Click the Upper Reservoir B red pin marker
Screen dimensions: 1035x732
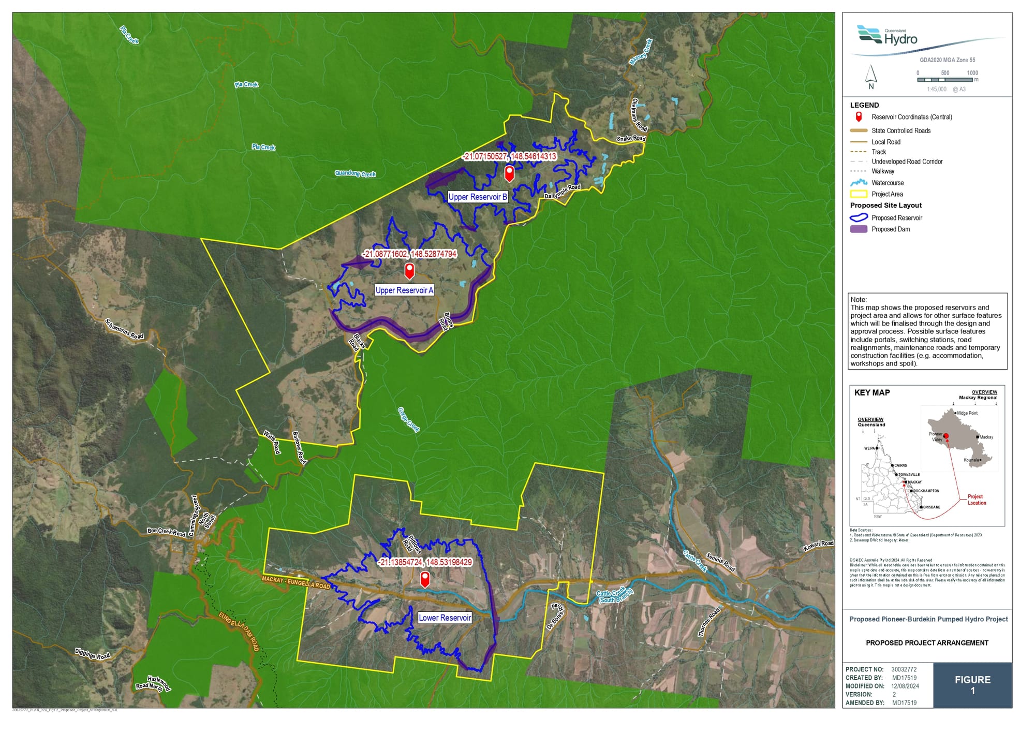tap(509, 173)
